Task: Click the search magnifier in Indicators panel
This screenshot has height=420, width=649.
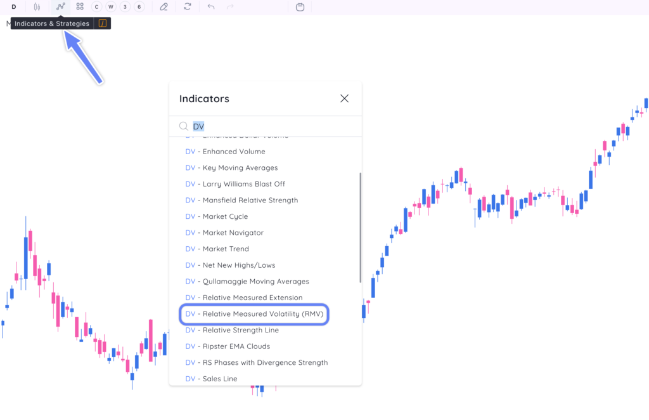Action: (x=184, y=126)
